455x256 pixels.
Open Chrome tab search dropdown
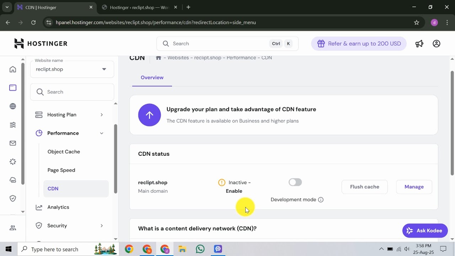point(7,7)
